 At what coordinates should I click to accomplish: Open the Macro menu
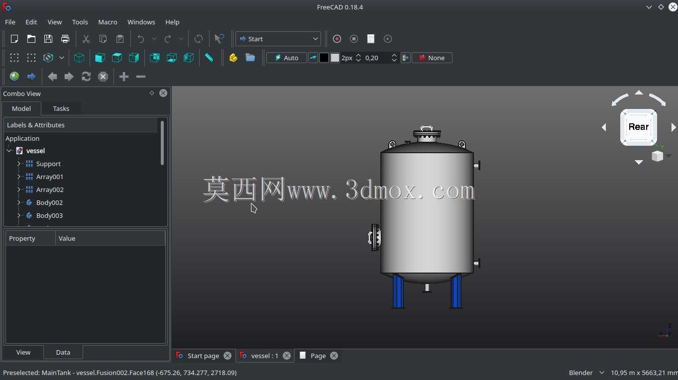[108, 22]
